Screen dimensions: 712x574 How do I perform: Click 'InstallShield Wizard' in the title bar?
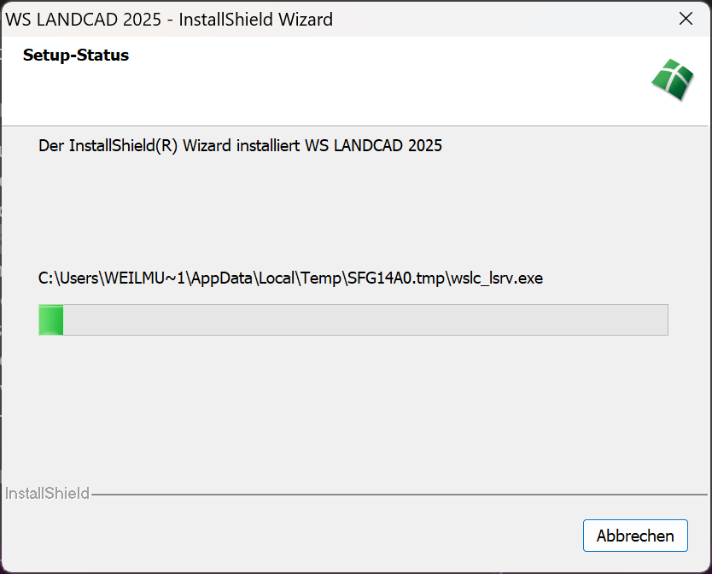[256, 19]
